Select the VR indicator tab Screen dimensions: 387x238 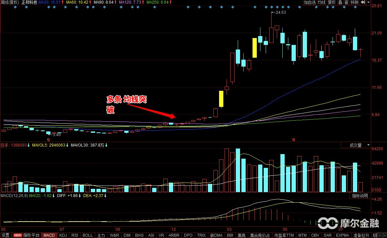[161, 235]
